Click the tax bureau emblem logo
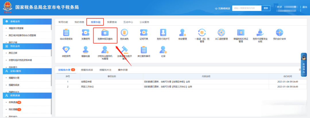 7,7
